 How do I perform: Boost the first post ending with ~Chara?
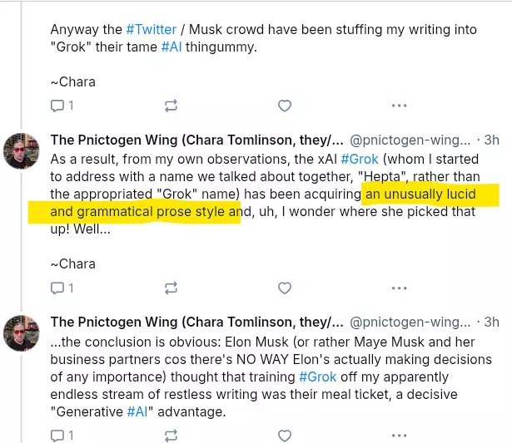click(x=171, y=106)
